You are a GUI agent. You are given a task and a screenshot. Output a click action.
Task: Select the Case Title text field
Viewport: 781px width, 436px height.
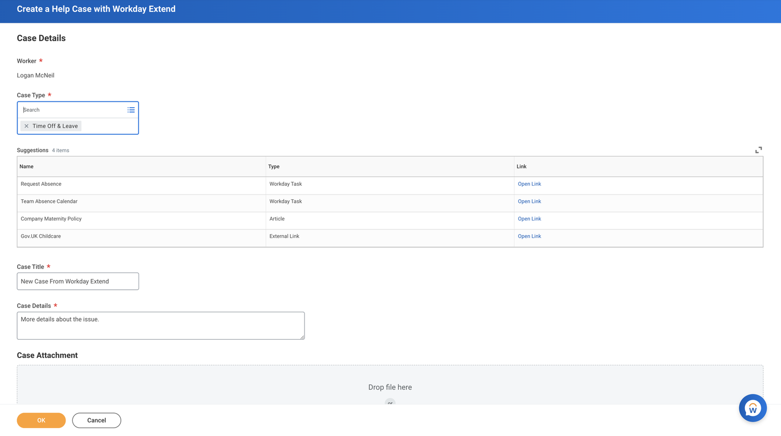click(78, 281)
